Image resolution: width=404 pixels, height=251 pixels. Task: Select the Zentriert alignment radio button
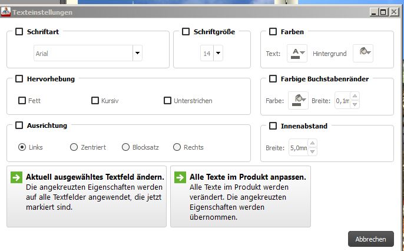click(74, 147)
